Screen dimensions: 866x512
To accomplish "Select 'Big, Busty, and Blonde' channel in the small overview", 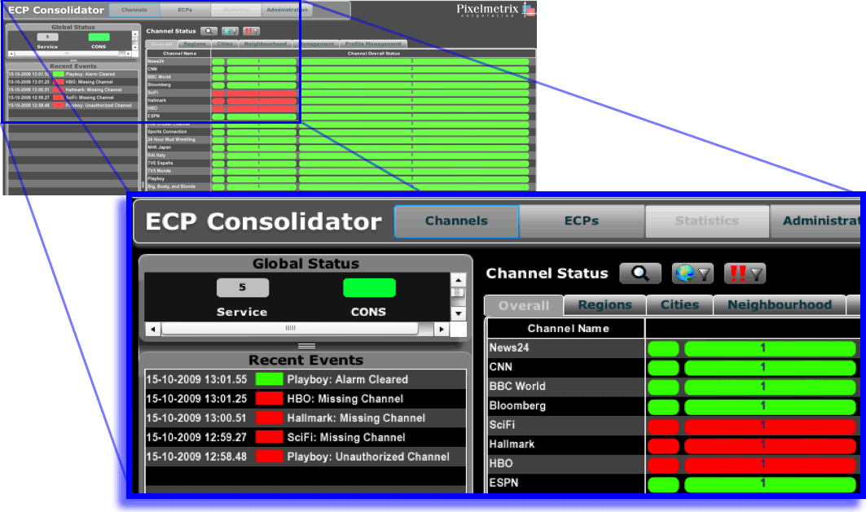I will [x=171, y=186].
